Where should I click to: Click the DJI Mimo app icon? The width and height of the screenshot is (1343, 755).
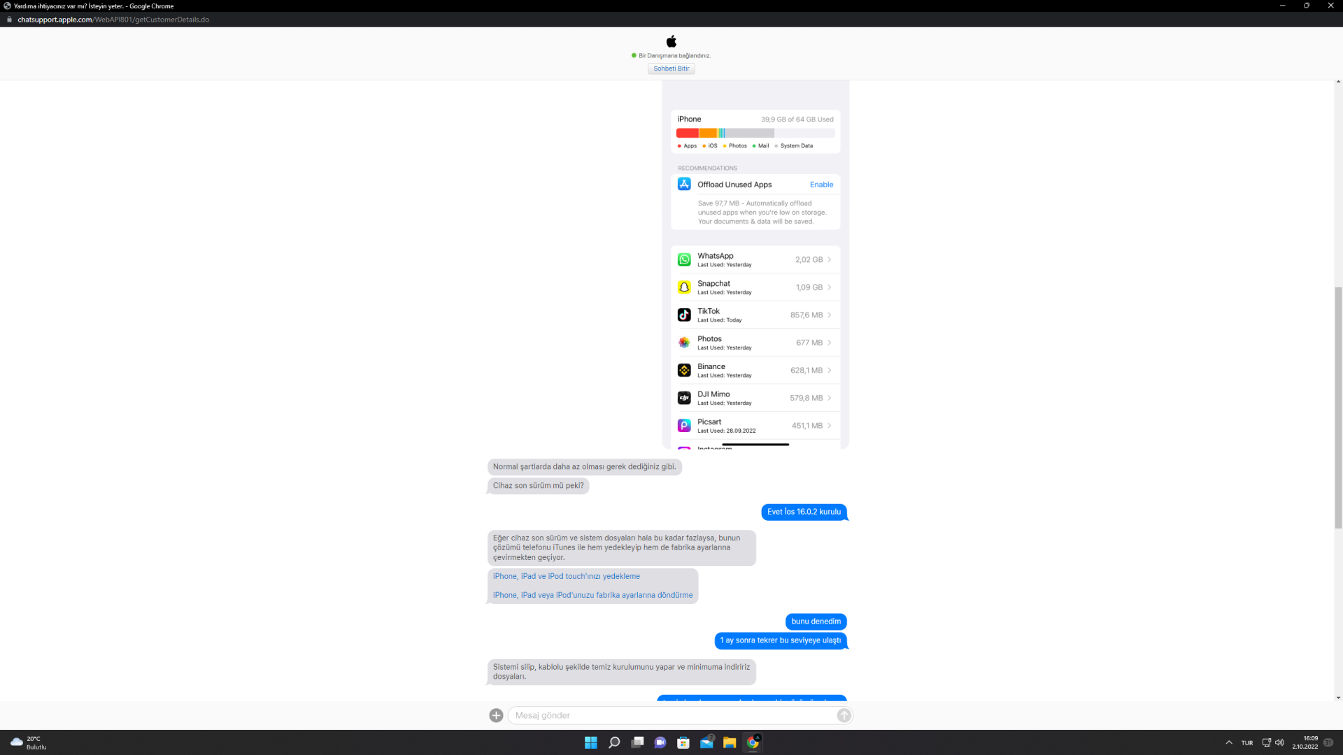[x=684, y=398]
